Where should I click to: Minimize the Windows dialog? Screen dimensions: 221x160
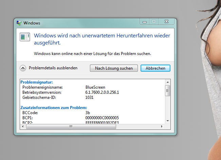click(145, 22)
